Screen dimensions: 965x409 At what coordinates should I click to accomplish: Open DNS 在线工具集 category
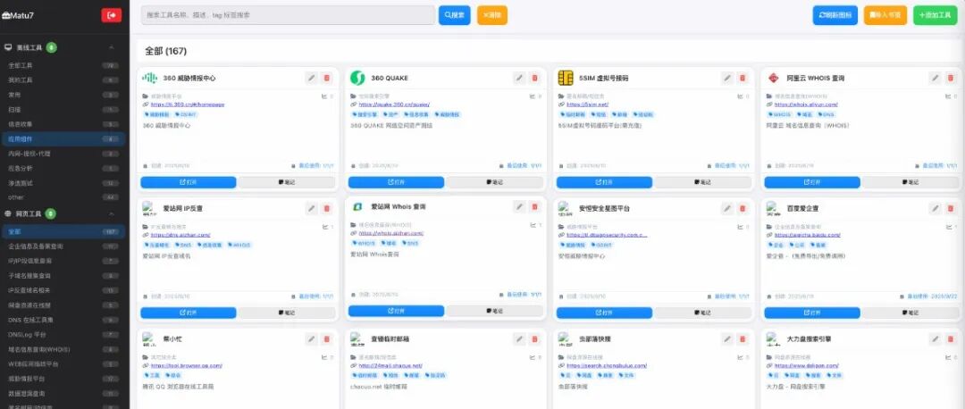[63, 320]
